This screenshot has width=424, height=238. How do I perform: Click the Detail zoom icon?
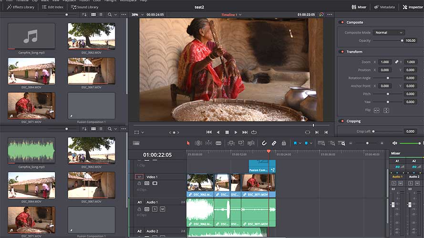click(x=332, y=143)
